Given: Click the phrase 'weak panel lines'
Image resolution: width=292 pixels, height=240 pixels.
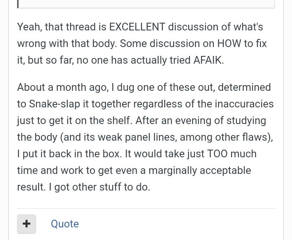Looking at the screenshot, I should point(137,137).
